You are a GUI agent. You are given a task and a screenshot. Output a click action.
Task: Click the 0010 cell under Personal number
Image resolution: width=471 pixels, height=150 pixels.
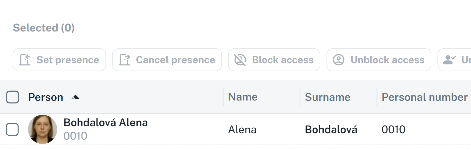[393, 130]
